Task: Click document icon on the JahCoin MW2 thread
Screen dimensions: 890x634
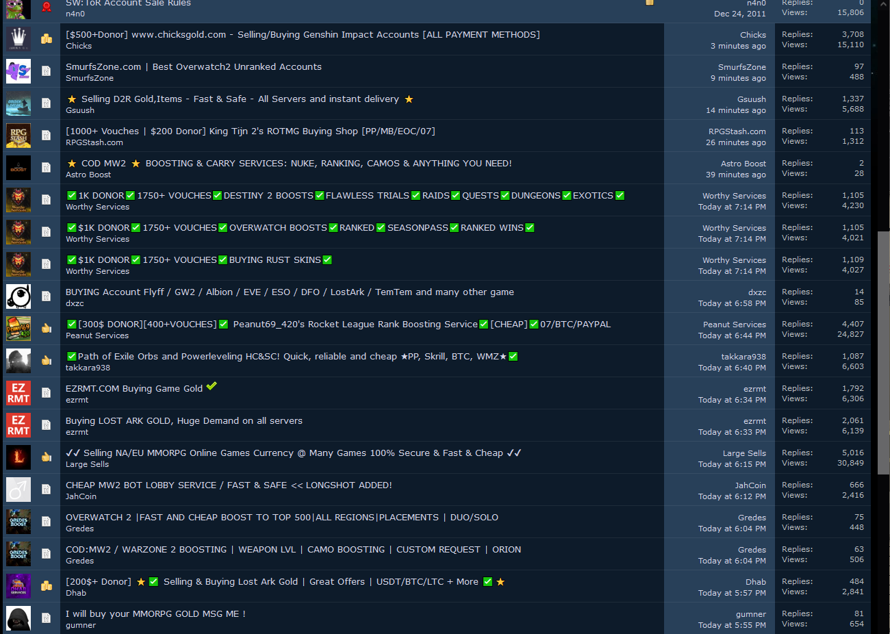Action: (46, 490)
